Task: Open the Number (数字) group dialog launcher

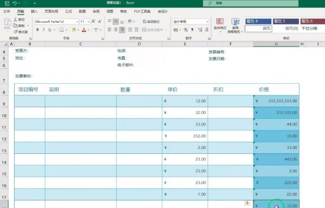Action: tap(209, 39)
